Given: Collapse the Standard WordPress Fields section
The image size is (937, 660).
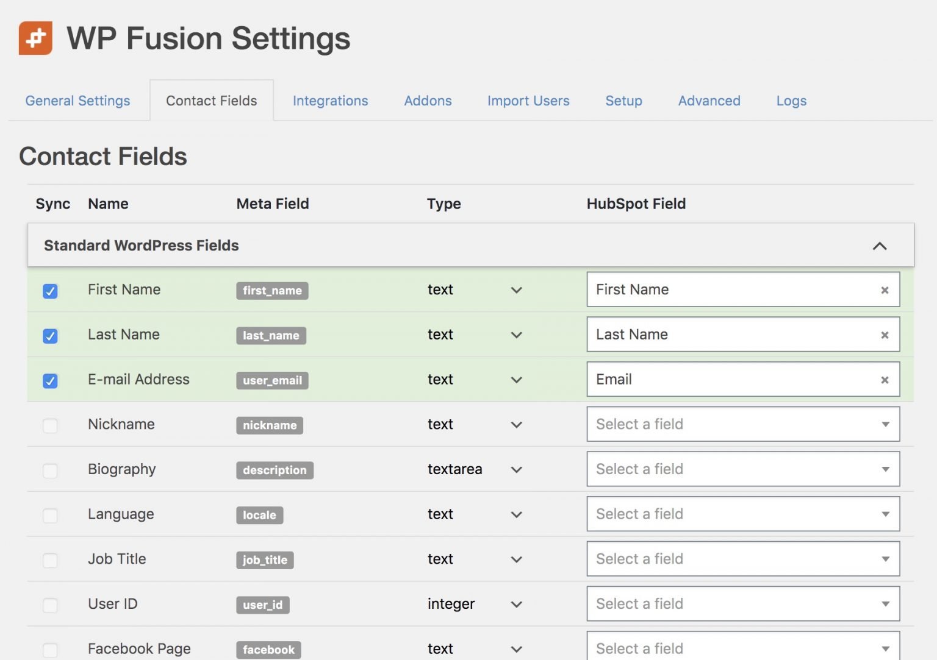Looking at the screenshot, I should 879,246.
